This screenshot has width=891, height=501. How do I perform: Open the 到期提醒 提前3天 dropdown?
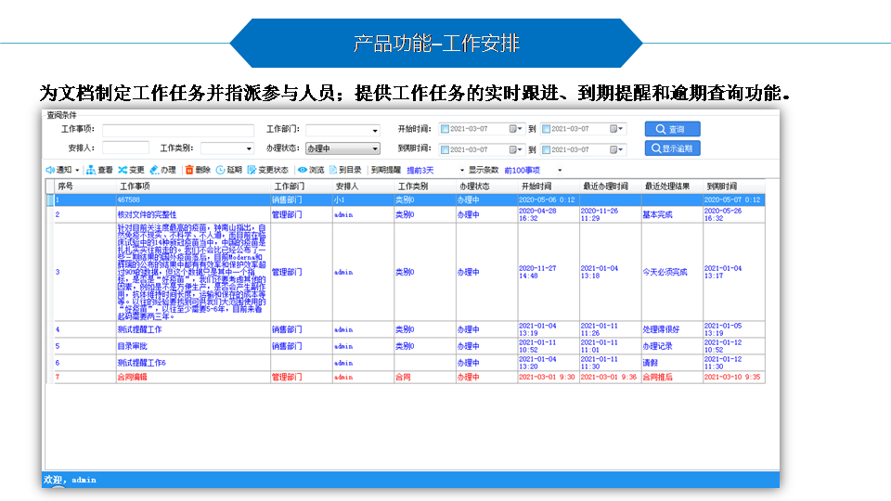462,171
